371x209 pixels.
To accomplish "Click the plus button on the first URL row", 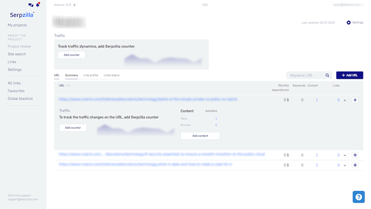I will 355,100.
